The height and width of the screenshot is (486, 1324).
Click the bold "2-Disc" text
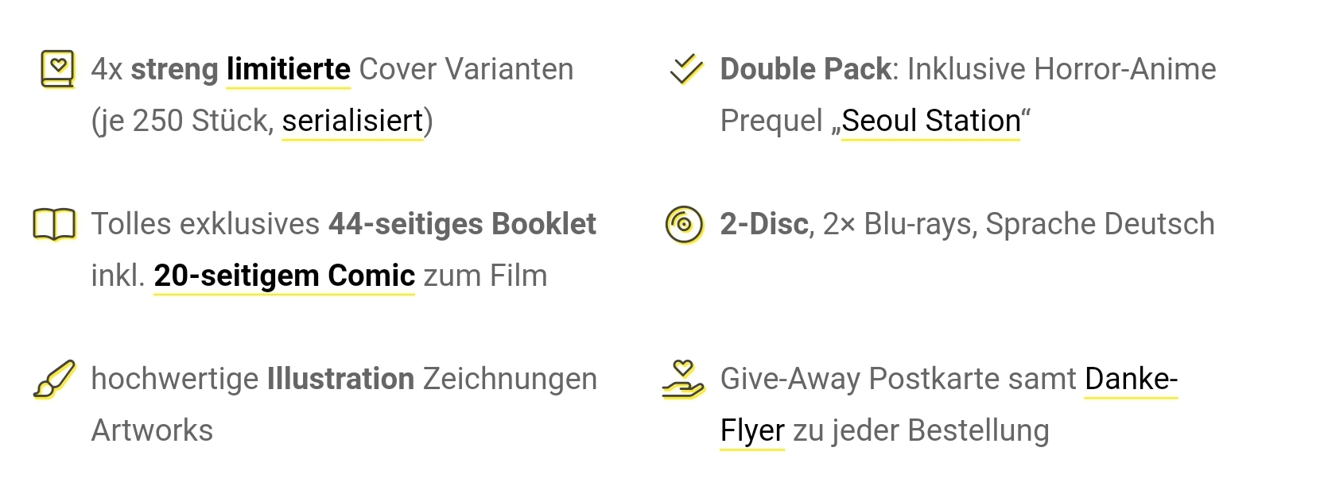pos(764,225)
